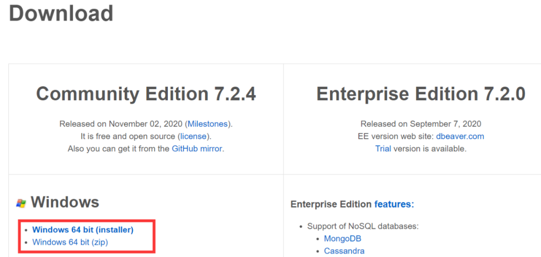Image resolution: width=541 pixels, height=257 pixels.
Task: Download Windows 64 bit (installer)
Action: click(x=83, y=230)
